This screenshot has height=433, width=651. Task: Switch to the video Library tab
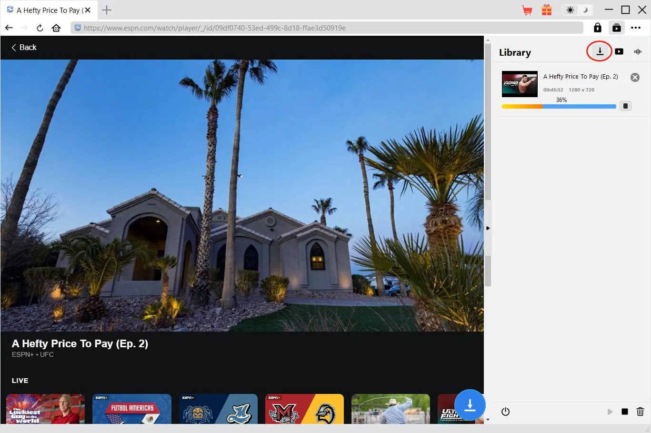[619, 51]
